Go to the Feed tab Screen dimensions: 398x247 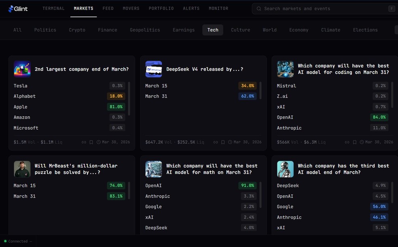[x=108, y=8]
